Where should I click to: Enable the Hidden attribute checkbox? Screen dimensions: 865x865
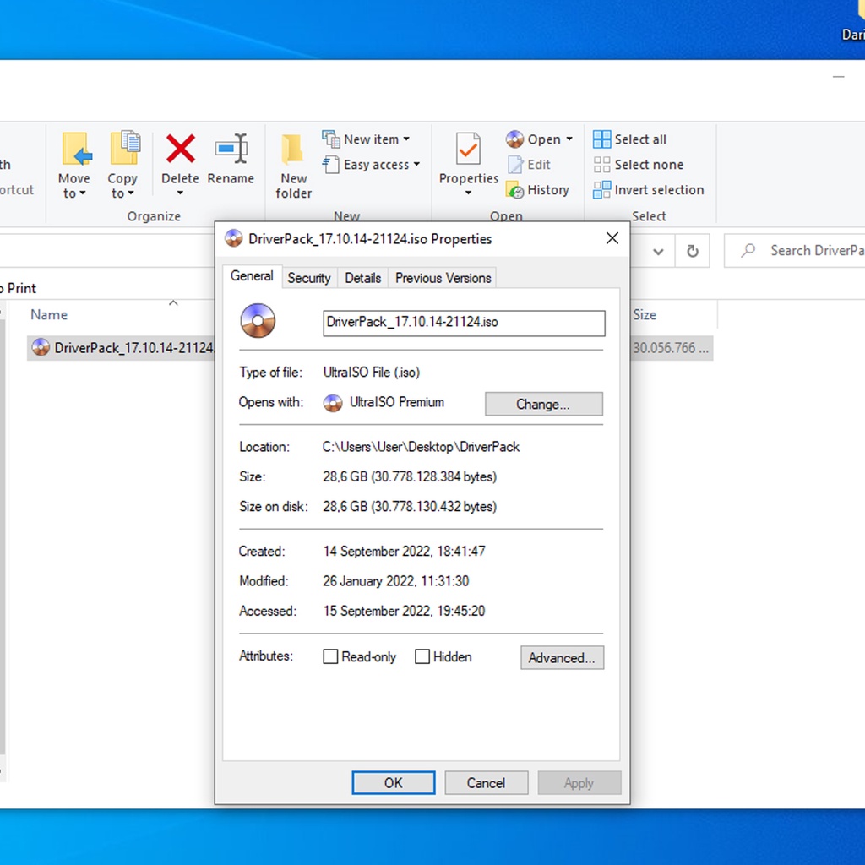point(422,656)
